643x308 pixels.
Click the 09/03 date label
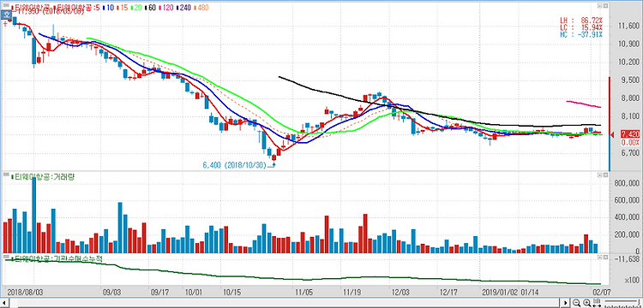[x=111, y=293]
